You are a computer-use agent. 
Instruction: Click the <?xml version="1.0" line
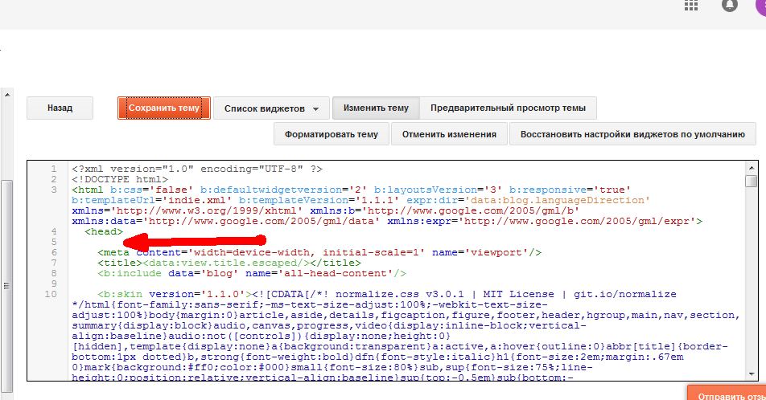tap(197, 169)
